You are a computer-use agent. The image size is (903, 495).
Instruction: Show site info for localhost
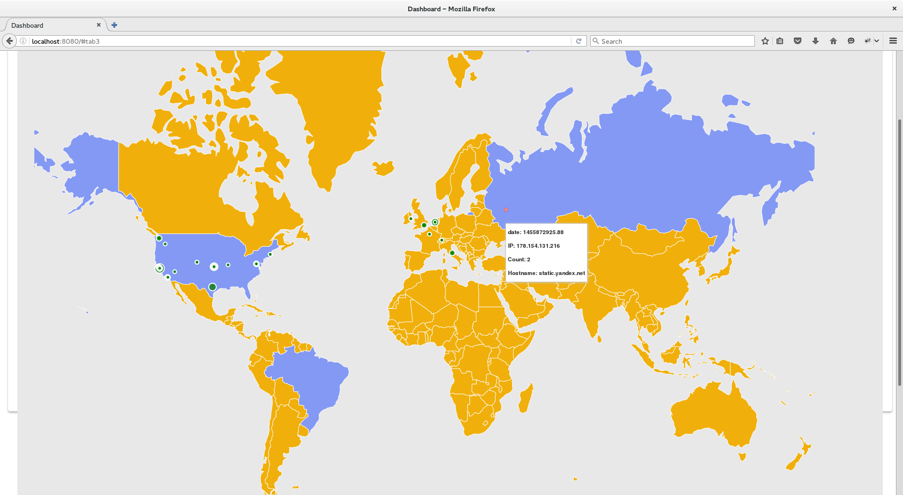[x=23, y=41]
